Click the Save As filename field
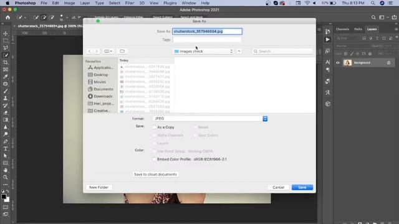Viewport: 399px width, 224px height. coord(208,31)
